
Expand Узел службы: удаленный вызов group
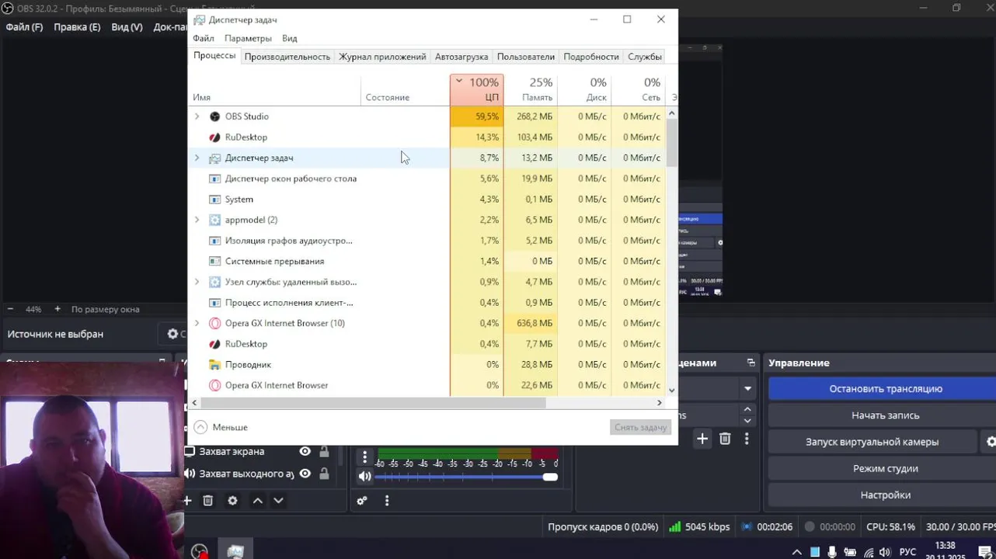point(197,282)
